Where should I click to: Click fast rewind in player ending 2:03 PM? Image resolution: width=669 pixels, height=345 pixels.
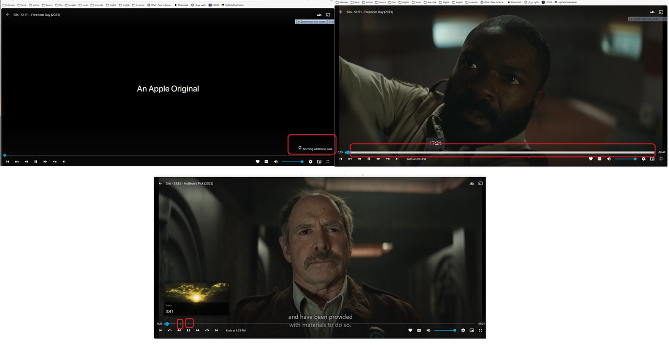pyautogui.click(x=360, y=159)
